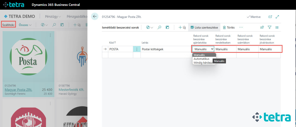Click the Rekord sorok beszúrása ajánlatokba header

(201, 39)
